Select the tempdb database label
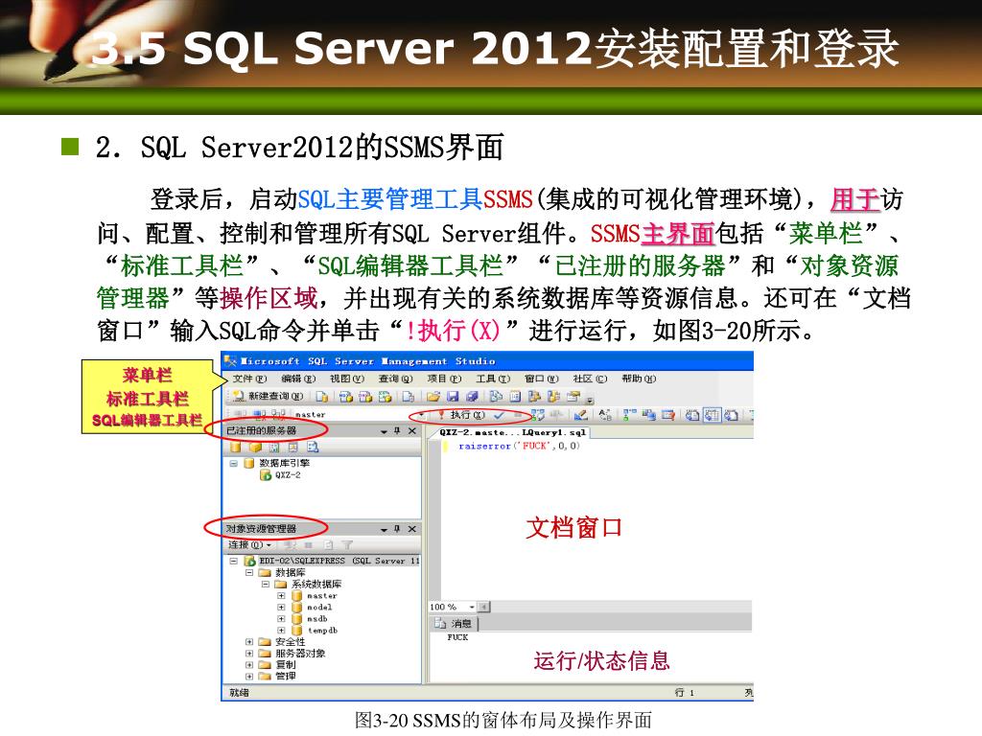This screenshot has height=736, width=982. pyautogui.click(x=322, y=631)
